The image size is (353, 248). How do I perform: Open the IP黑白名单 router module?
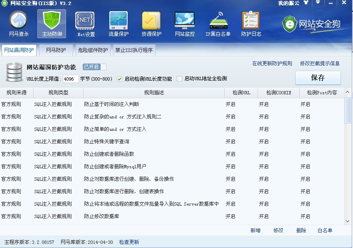(218, 24)
